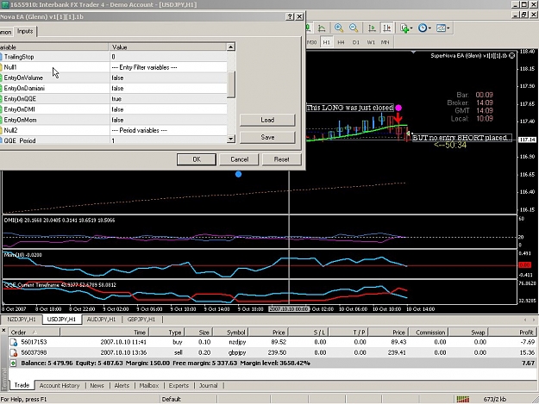The width and height of the screenshot is (539, 404).
Task: Open the Mailbox terminal tab
Action: click(x=149, y=385)
